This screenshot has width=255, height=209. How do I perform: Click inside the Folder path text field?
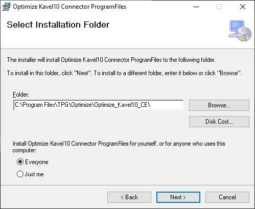click(x=99, y=105)
